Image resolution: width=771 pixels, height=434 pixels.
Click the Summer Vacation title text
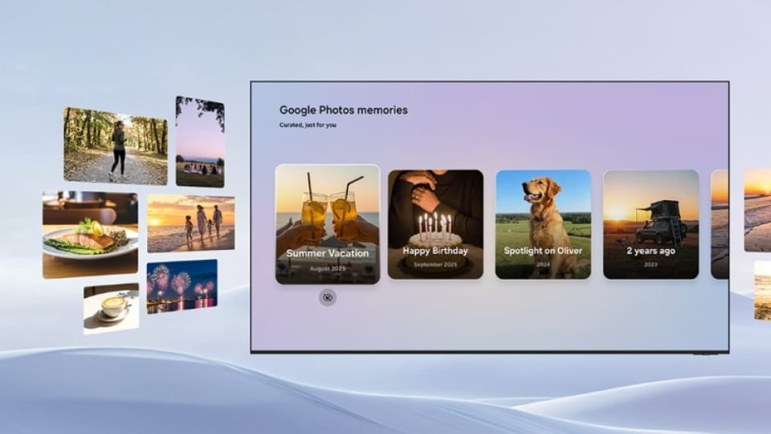pos(328,253)
